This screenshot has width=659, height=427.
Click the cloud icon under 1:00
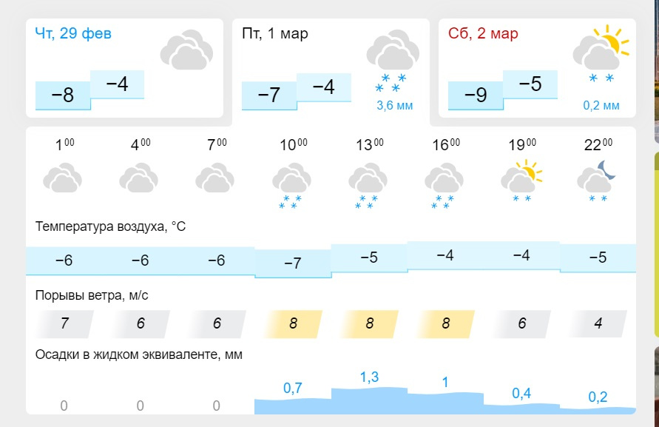(62, 180)
